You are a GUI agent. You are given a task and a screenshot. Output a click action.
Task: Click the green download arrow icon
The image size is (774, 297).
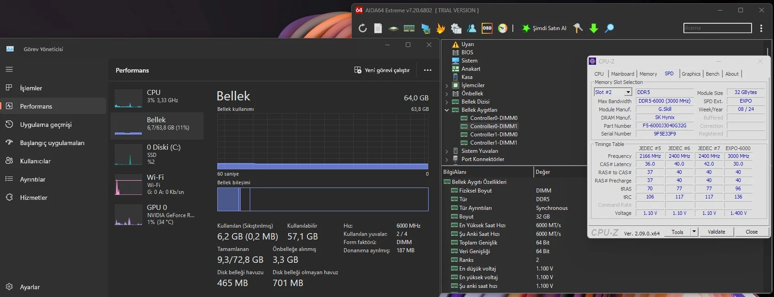point(594,28)
